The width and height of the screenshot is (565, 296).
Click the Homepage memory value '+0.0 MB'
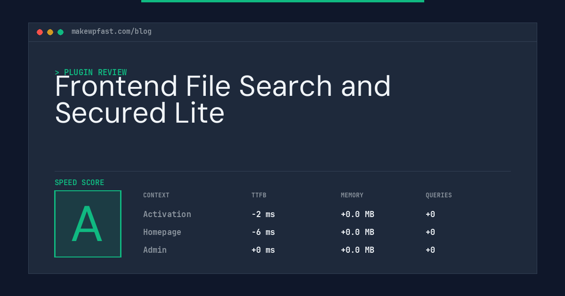click(x=357, y=232)
